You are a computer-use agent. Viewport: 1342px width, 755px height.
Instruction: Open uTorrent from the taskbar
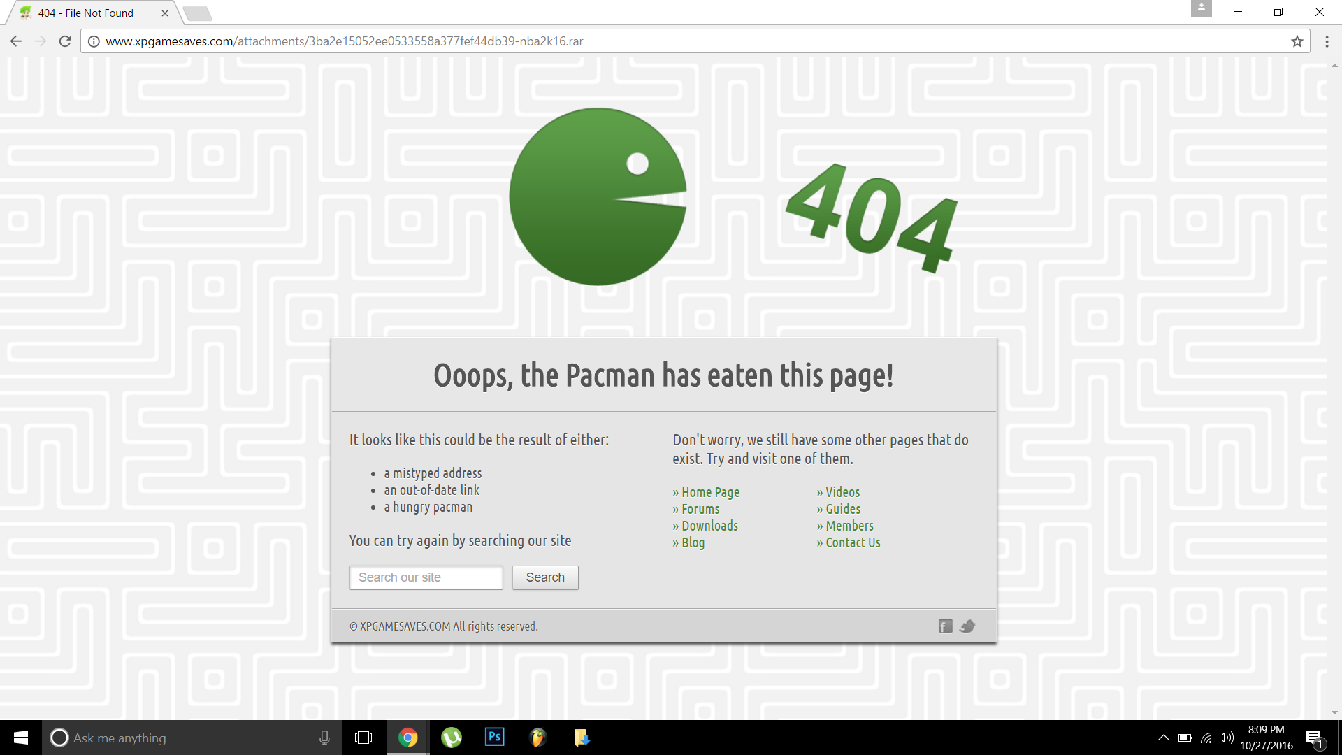[x=452, y=737]
